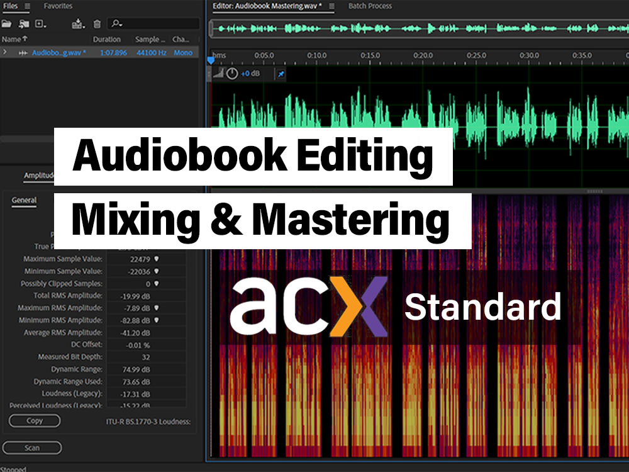629x472 pixels.
Task: Click the waveform icon beside Audiobo..g.wav
Action: coord(24,52)
